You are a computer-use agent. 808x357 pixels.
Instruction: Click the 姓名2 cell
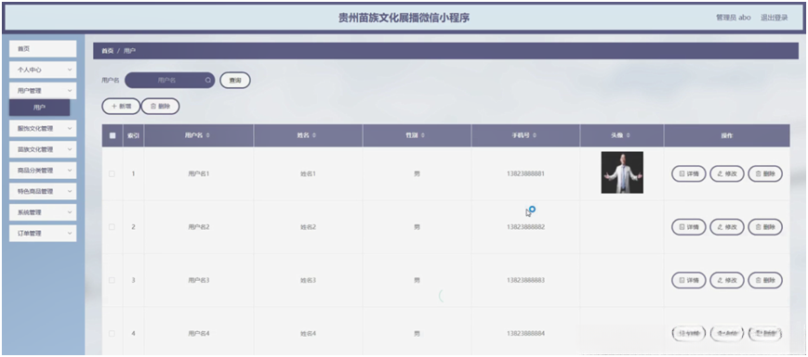308,227
